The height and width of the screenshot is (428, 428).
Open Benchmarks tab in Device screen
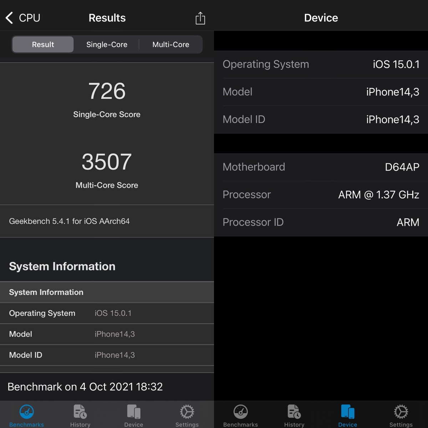(x=241, y=416)
